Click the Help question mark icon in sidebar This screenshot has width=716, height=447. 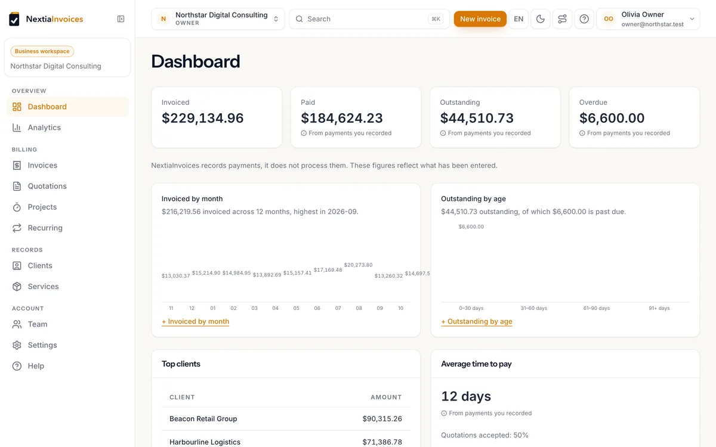coord(17,366)
